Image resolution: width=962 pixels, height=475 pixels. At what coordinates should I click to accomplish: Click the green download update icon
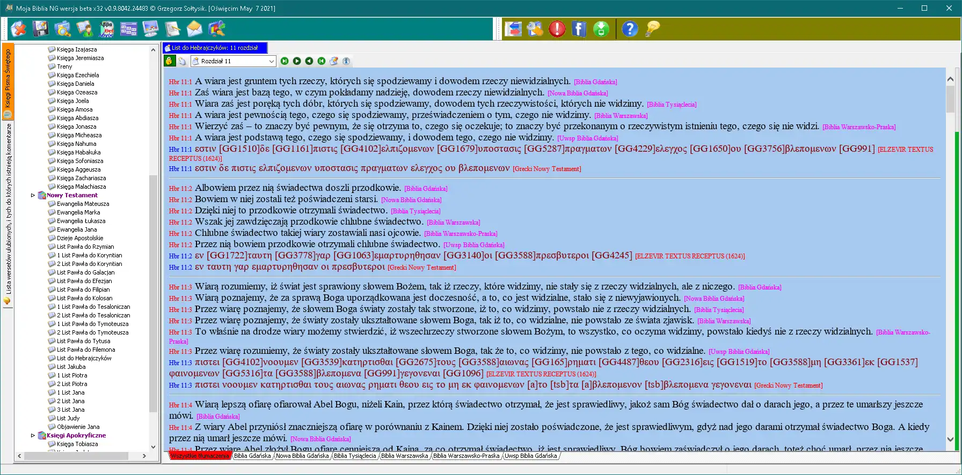tap(601, 28)
